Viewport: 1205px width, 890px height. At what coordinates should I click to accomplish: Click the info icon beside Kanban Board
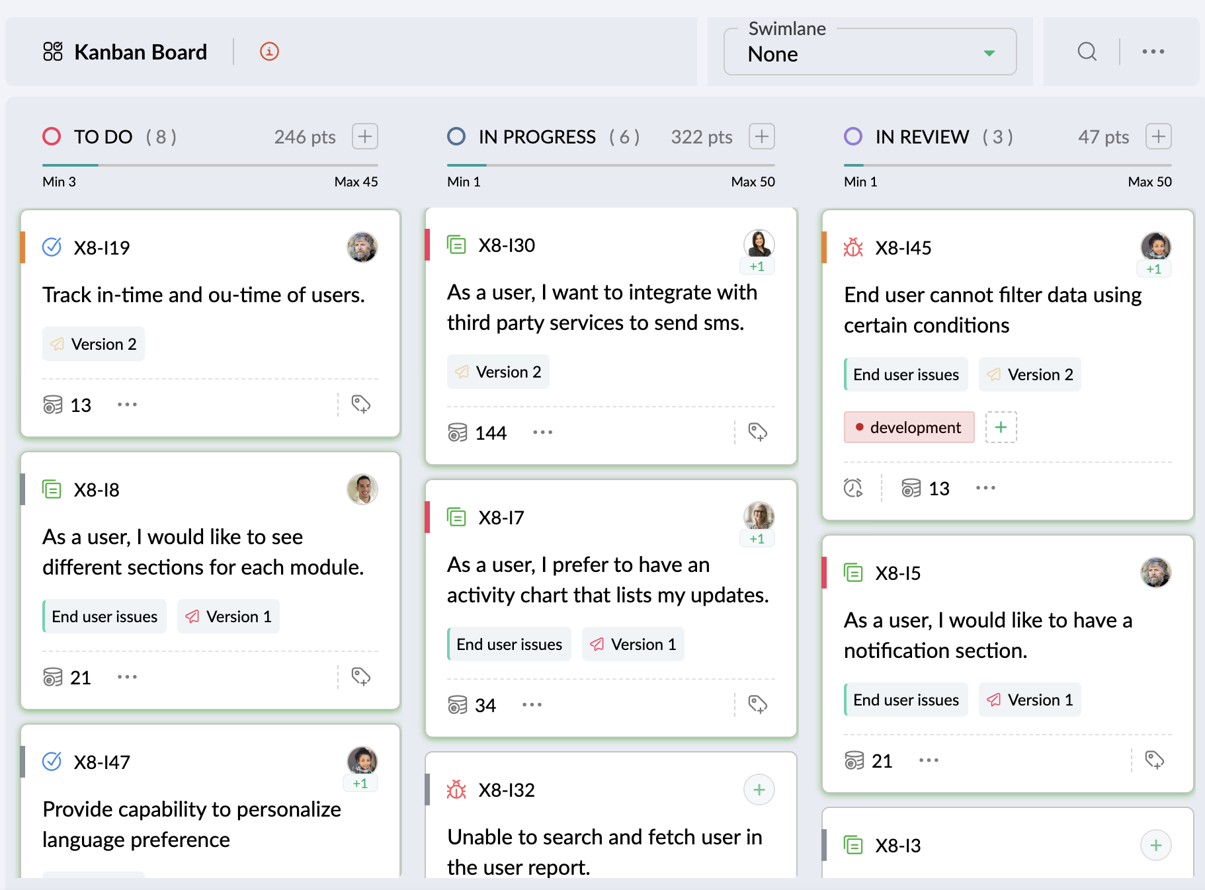(x=269, y=52)
